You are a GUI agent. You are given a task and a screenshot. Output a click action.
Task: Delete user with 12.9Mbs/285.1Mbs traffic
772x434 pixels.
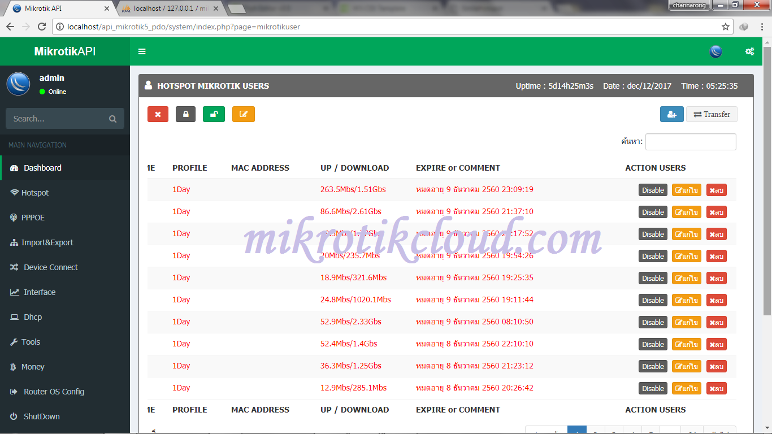[717, 388]
